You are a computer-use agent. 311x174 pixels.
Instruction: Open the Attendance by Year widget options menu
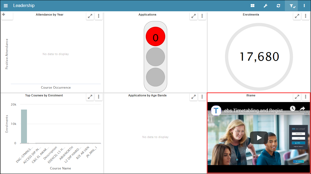98,16
